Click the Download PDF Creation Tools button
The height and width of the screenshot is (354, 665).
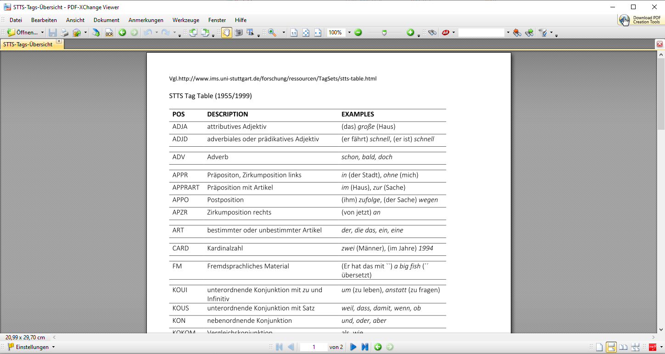tap(641, 20)
